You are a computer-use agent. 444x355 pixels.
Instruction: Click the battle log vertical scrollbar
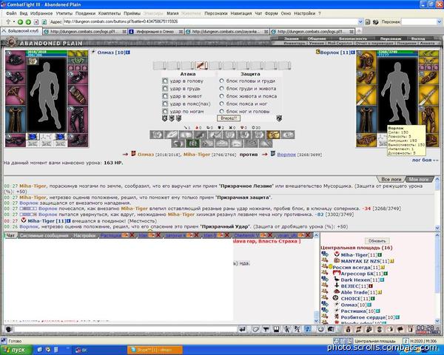[437, 203]
